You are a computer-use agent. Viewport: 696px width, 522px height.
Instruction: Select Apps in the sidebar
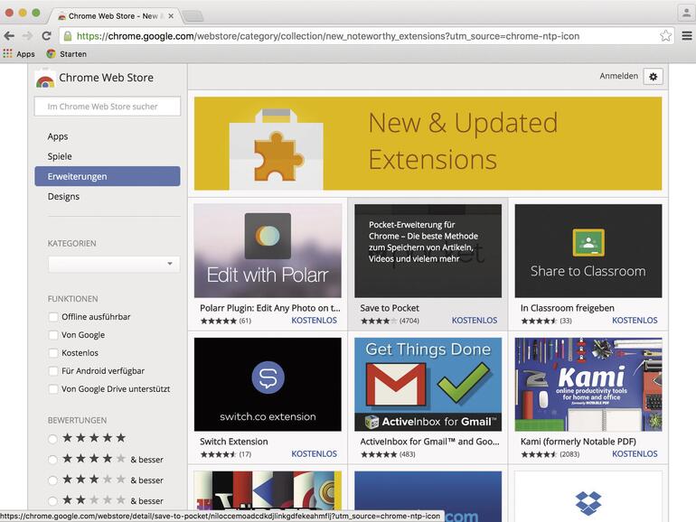[x=108, y=136]
